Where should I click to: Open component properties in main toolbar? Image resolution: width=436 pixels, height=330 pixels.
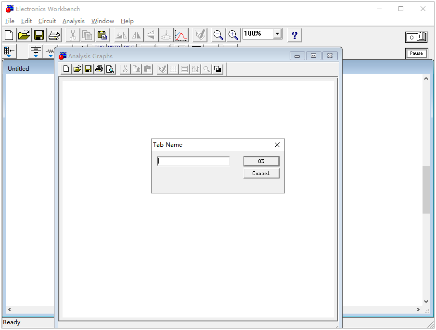click(x=200, y=35)
